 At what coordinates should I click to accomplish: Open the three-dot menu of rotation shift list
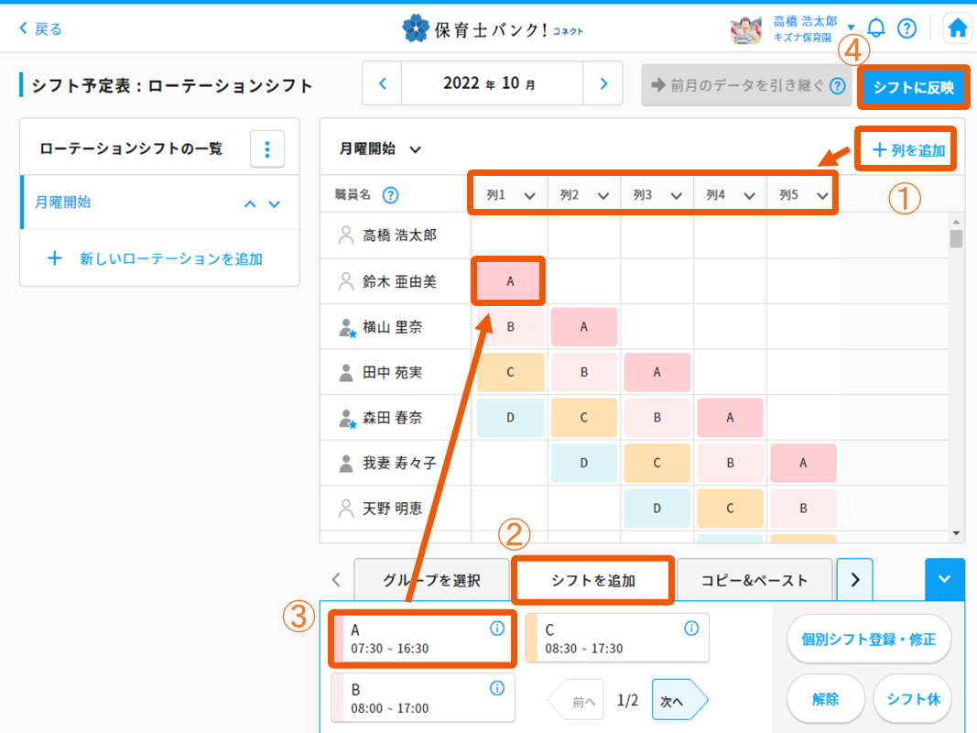click(x=267, y=148)
